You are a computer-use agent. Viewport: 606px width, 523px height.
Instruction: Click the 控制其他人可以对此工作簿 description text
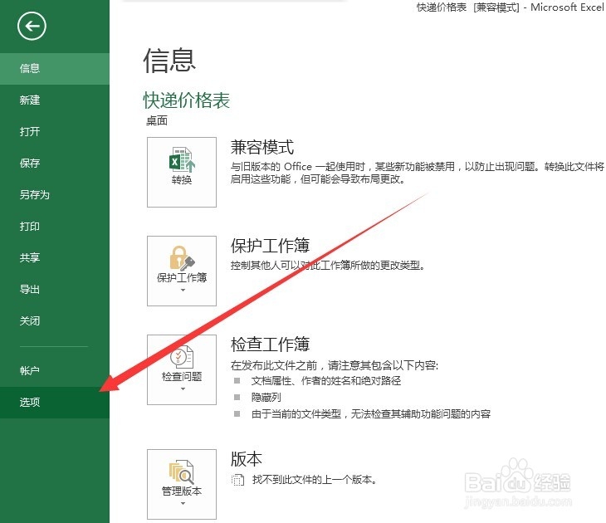pos(328,265)
